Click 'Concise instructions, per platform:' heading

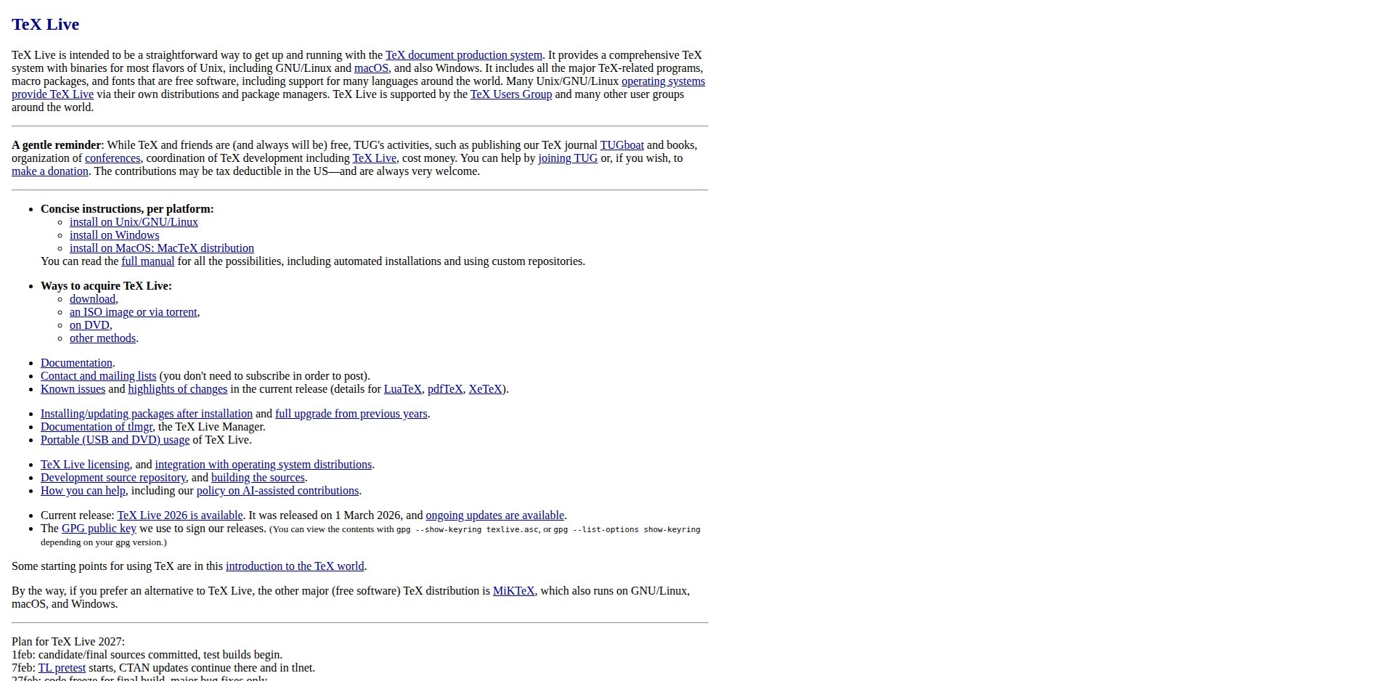point(127,209)
